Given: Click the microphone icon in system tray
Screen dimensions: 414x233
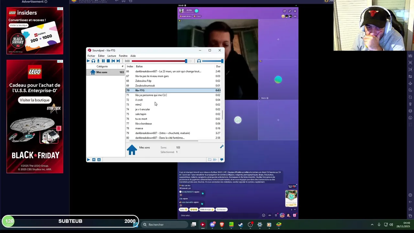Looking at the screenshot, I should (379, 225).
